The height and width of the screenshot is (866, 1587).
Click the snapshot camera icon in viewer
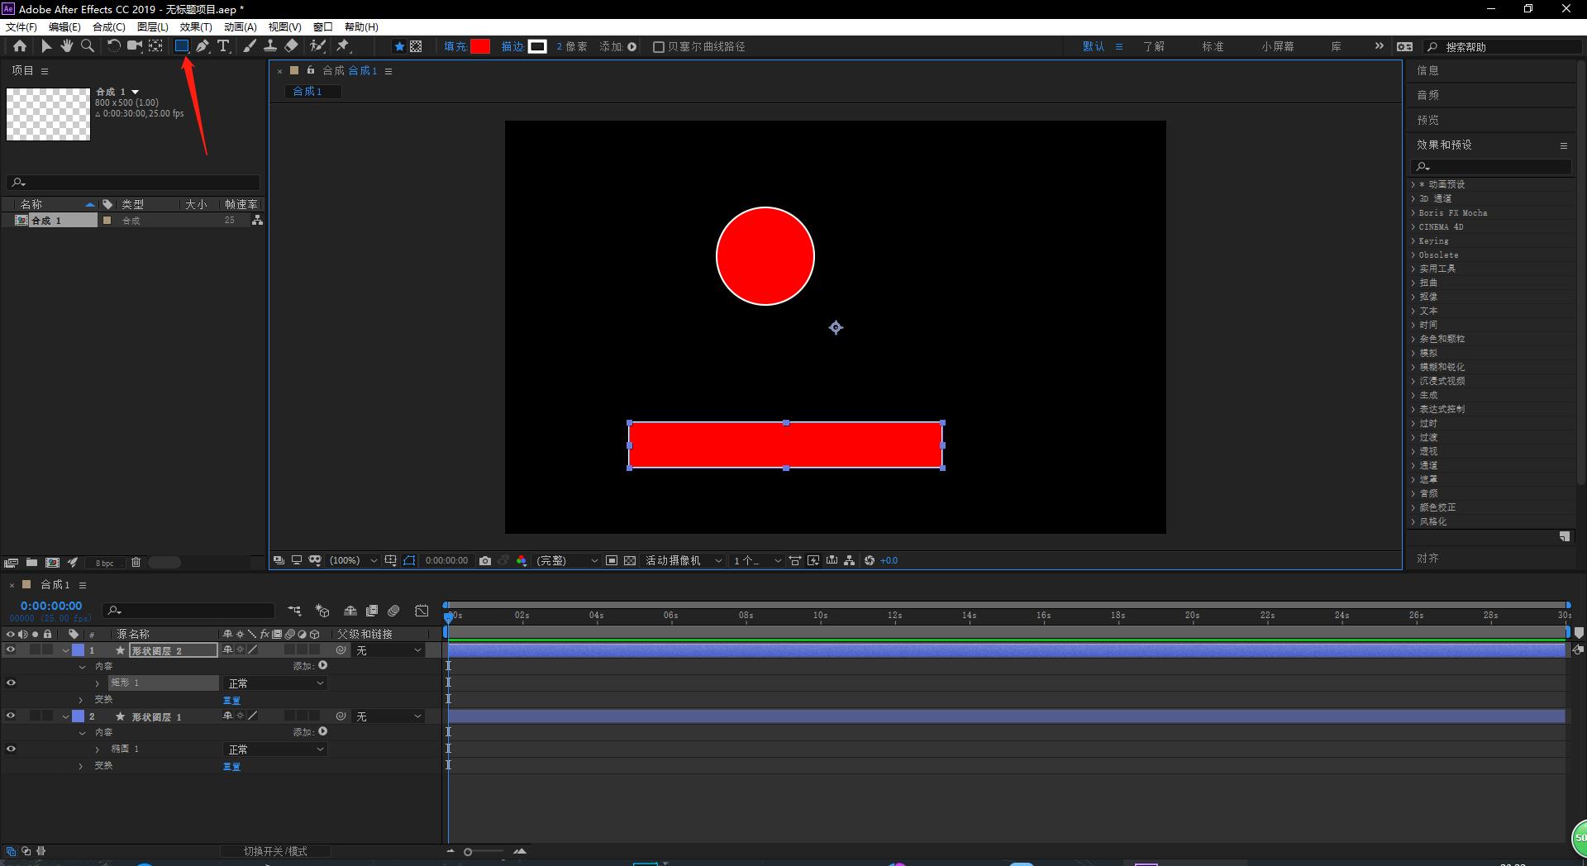click(485, 560)
